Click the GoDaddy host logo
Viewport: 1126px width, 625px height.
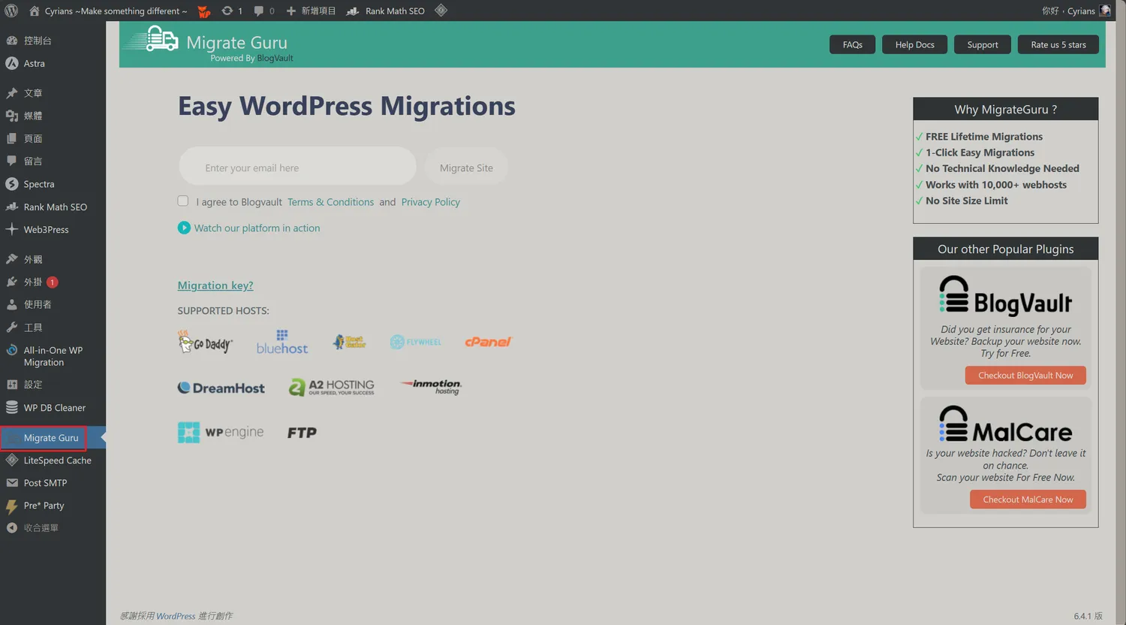tap(206, 343)
